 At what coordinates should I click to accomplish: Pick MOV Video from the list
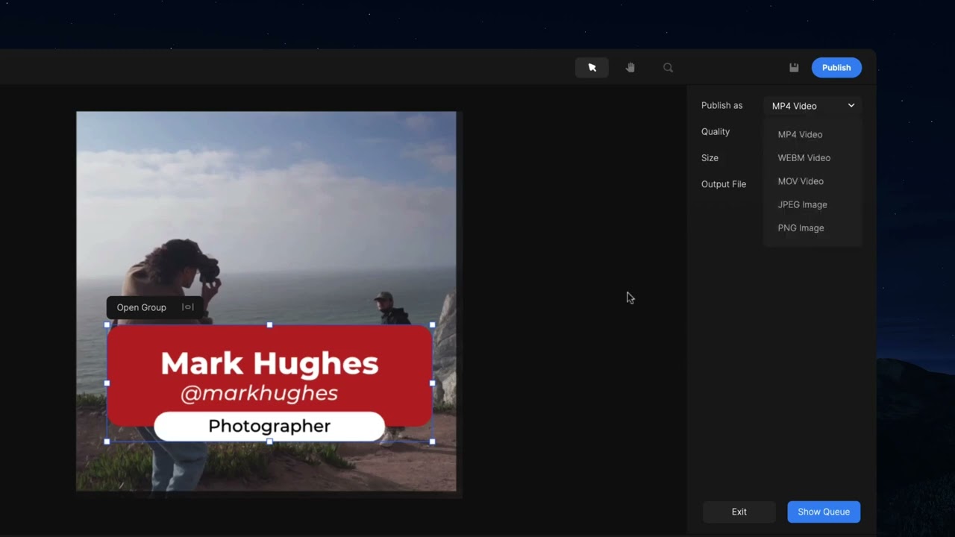(x=801, y=181)
